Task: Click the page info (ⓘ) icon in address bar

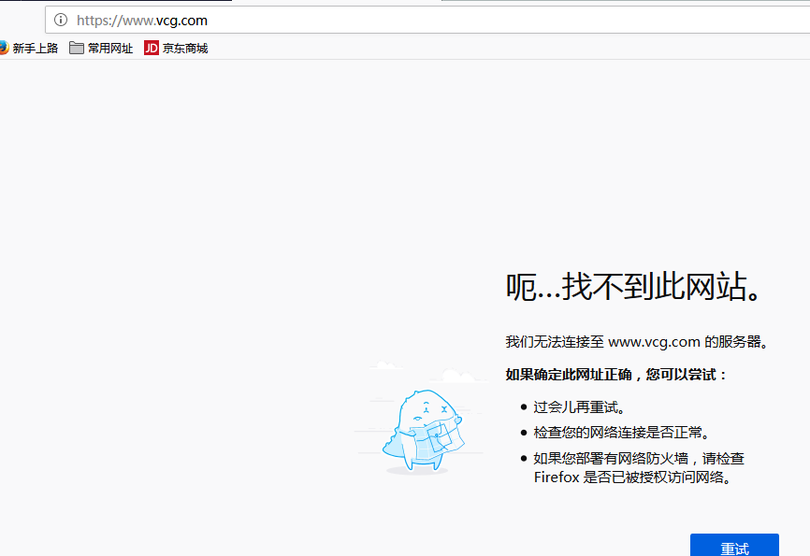Action: coord(60,20)
